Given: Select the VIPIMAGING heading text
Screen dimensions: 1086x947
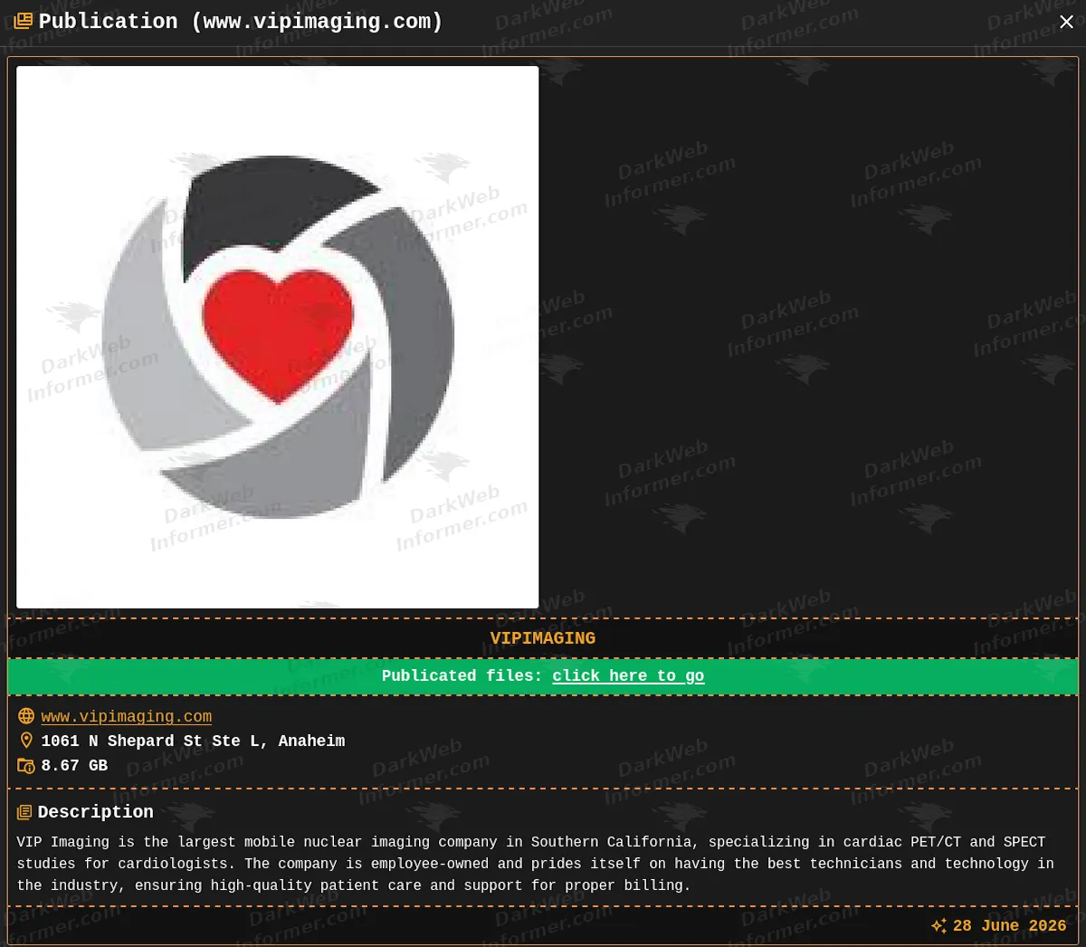Looking at the screenshot, I should click(x=543, y=638).
